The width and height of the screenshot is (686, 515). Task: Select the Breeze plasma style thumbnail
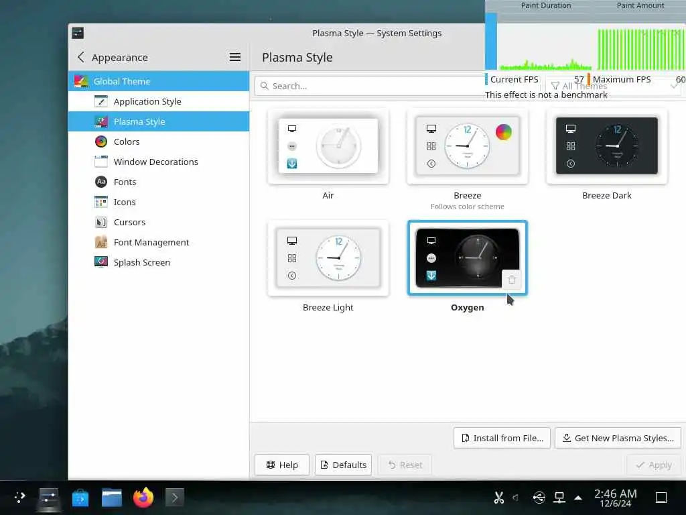click(x=467, y=146)
